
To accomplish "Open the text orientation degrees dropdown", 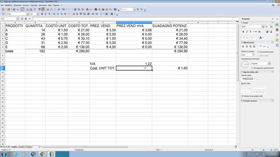I will (x=269, y=64).
